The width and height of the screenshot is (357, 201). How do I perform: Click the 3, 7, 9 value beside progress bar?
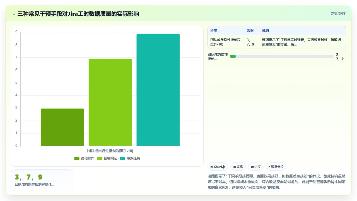[340, 57]
